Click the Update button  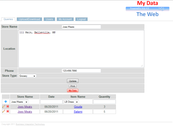[73, 81]
